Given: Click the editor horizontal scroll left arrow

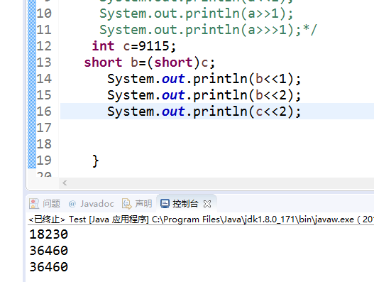Looking at the screenshot, I should (x=65, y=183).
